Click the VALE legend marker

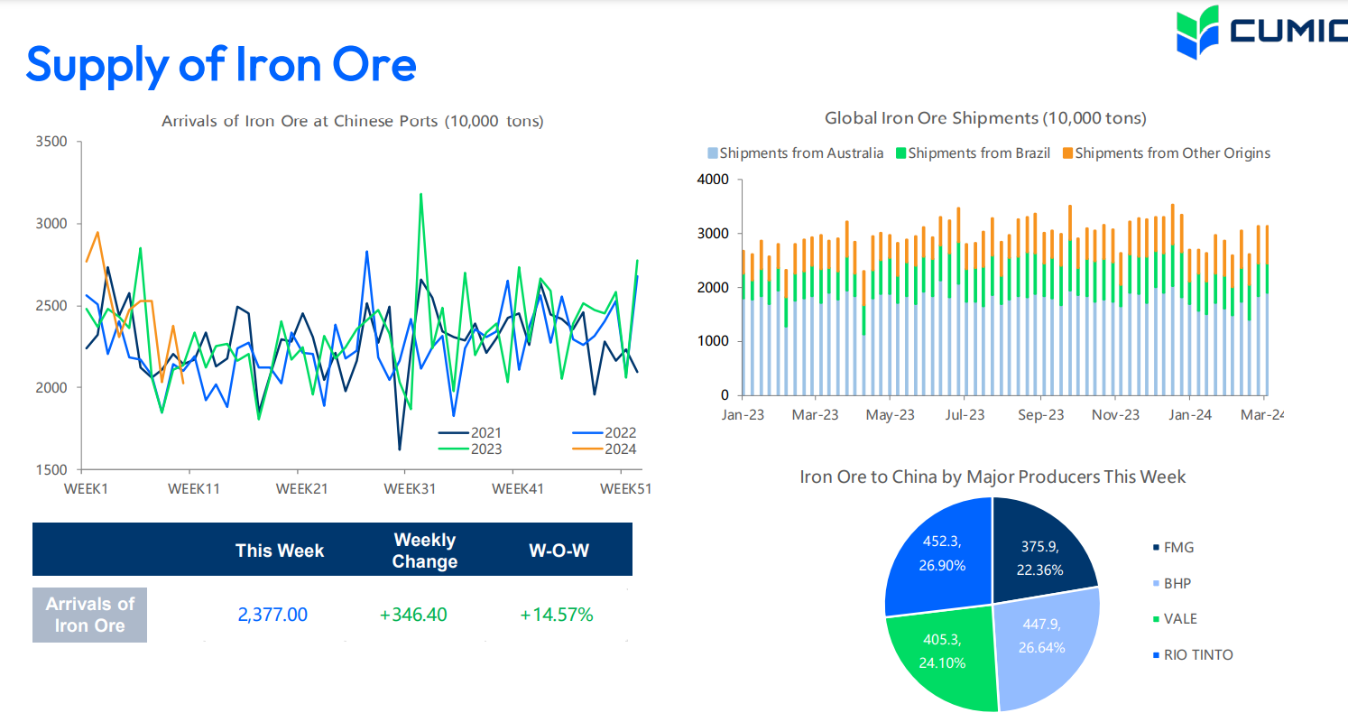[1157, 619]
